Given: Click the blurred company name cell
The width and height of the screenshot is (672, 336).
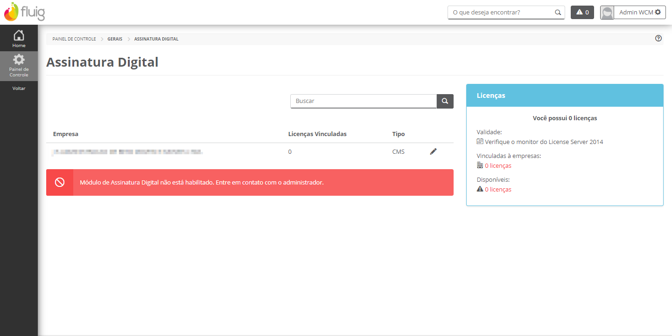Looking at the screenshot, I should point(127,152).
